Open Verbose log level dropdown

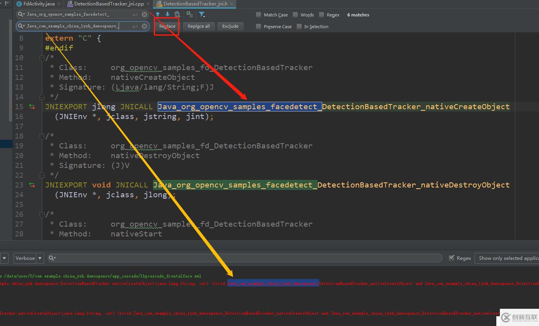(29, 258)
